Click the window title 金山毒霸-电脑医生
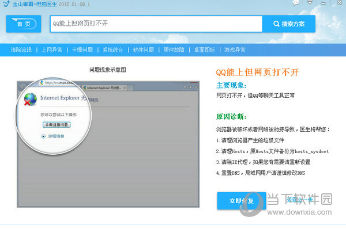Image resolution: width=346 pixels, height=229 pixels. pyautogui.click(x=35, y=4)
